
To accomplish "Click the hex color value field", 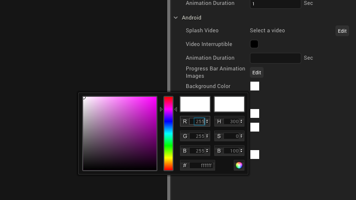I will point(201,165).
